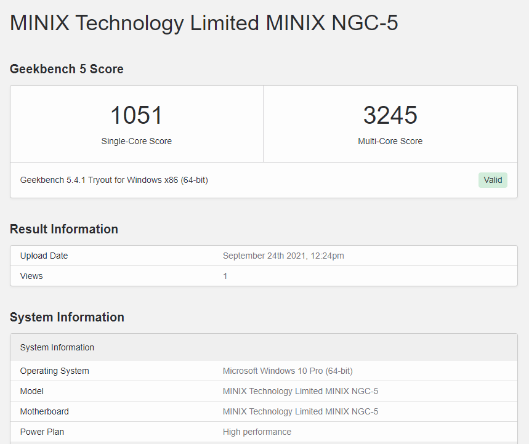Click the Operating System label
Viewport: 529px width, 444px height.
click(x=55, y=371)
